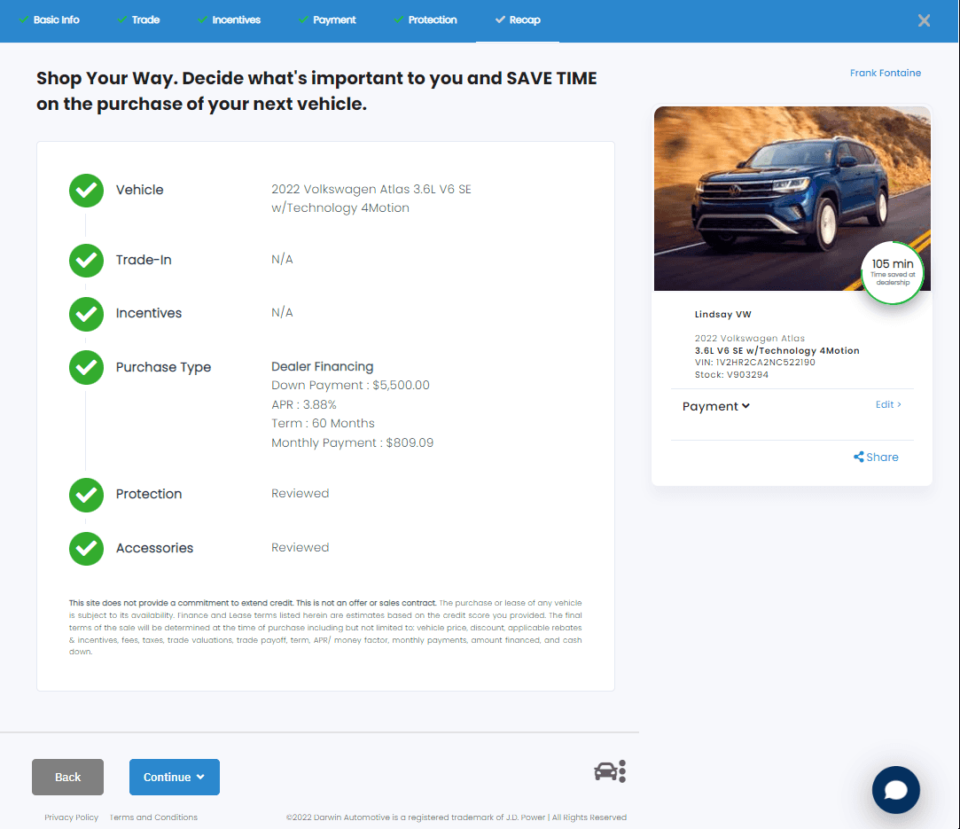Click the Edit payment link
Image resolution: width=960 pixels, height=829 pixels.
[x=888, y=404]
